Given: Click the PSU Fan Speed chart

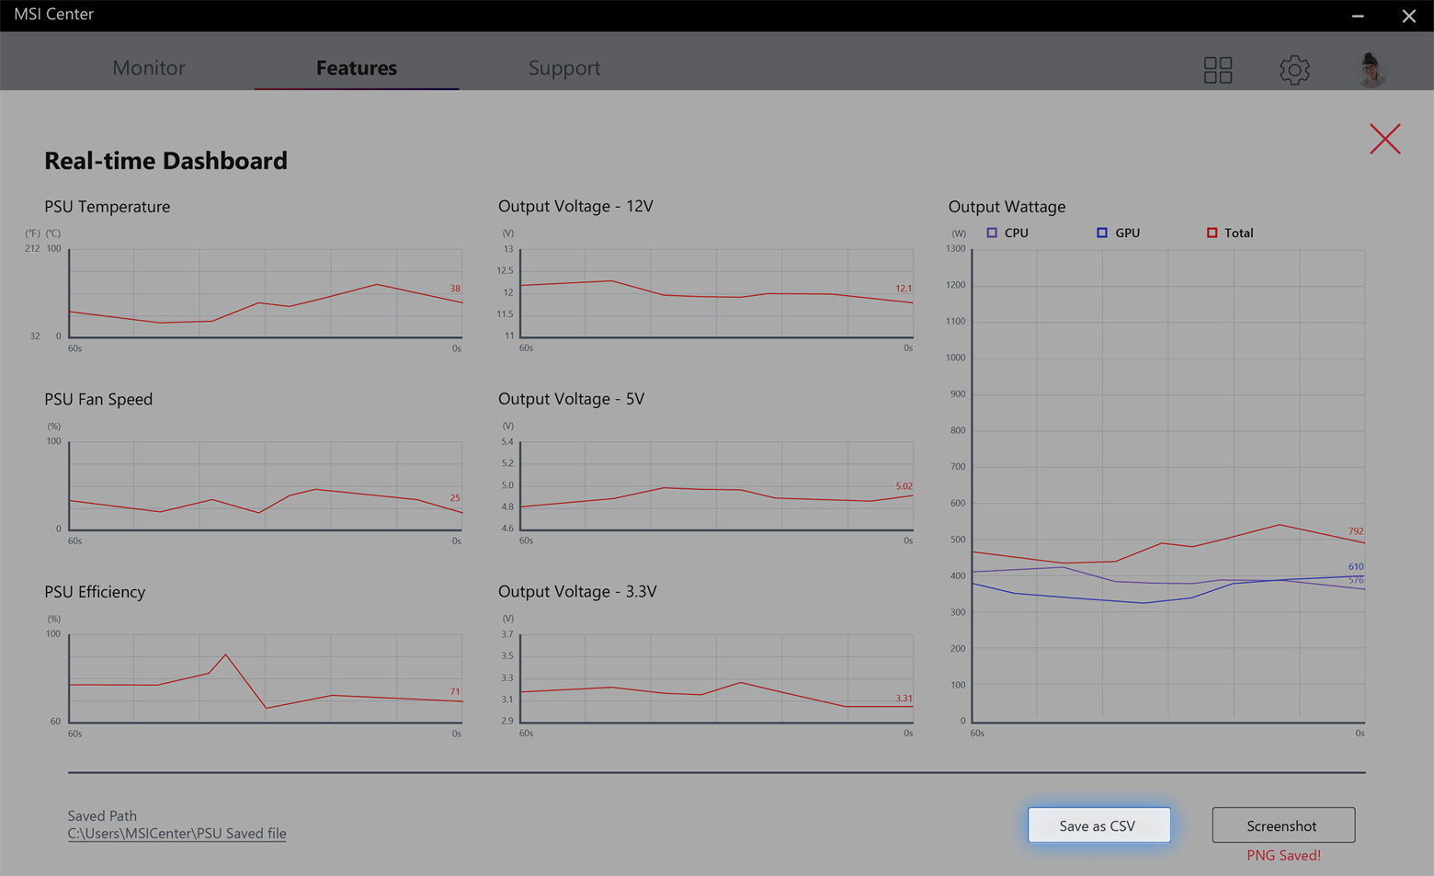Looking at the screenshot, I should tap(264, 485).
